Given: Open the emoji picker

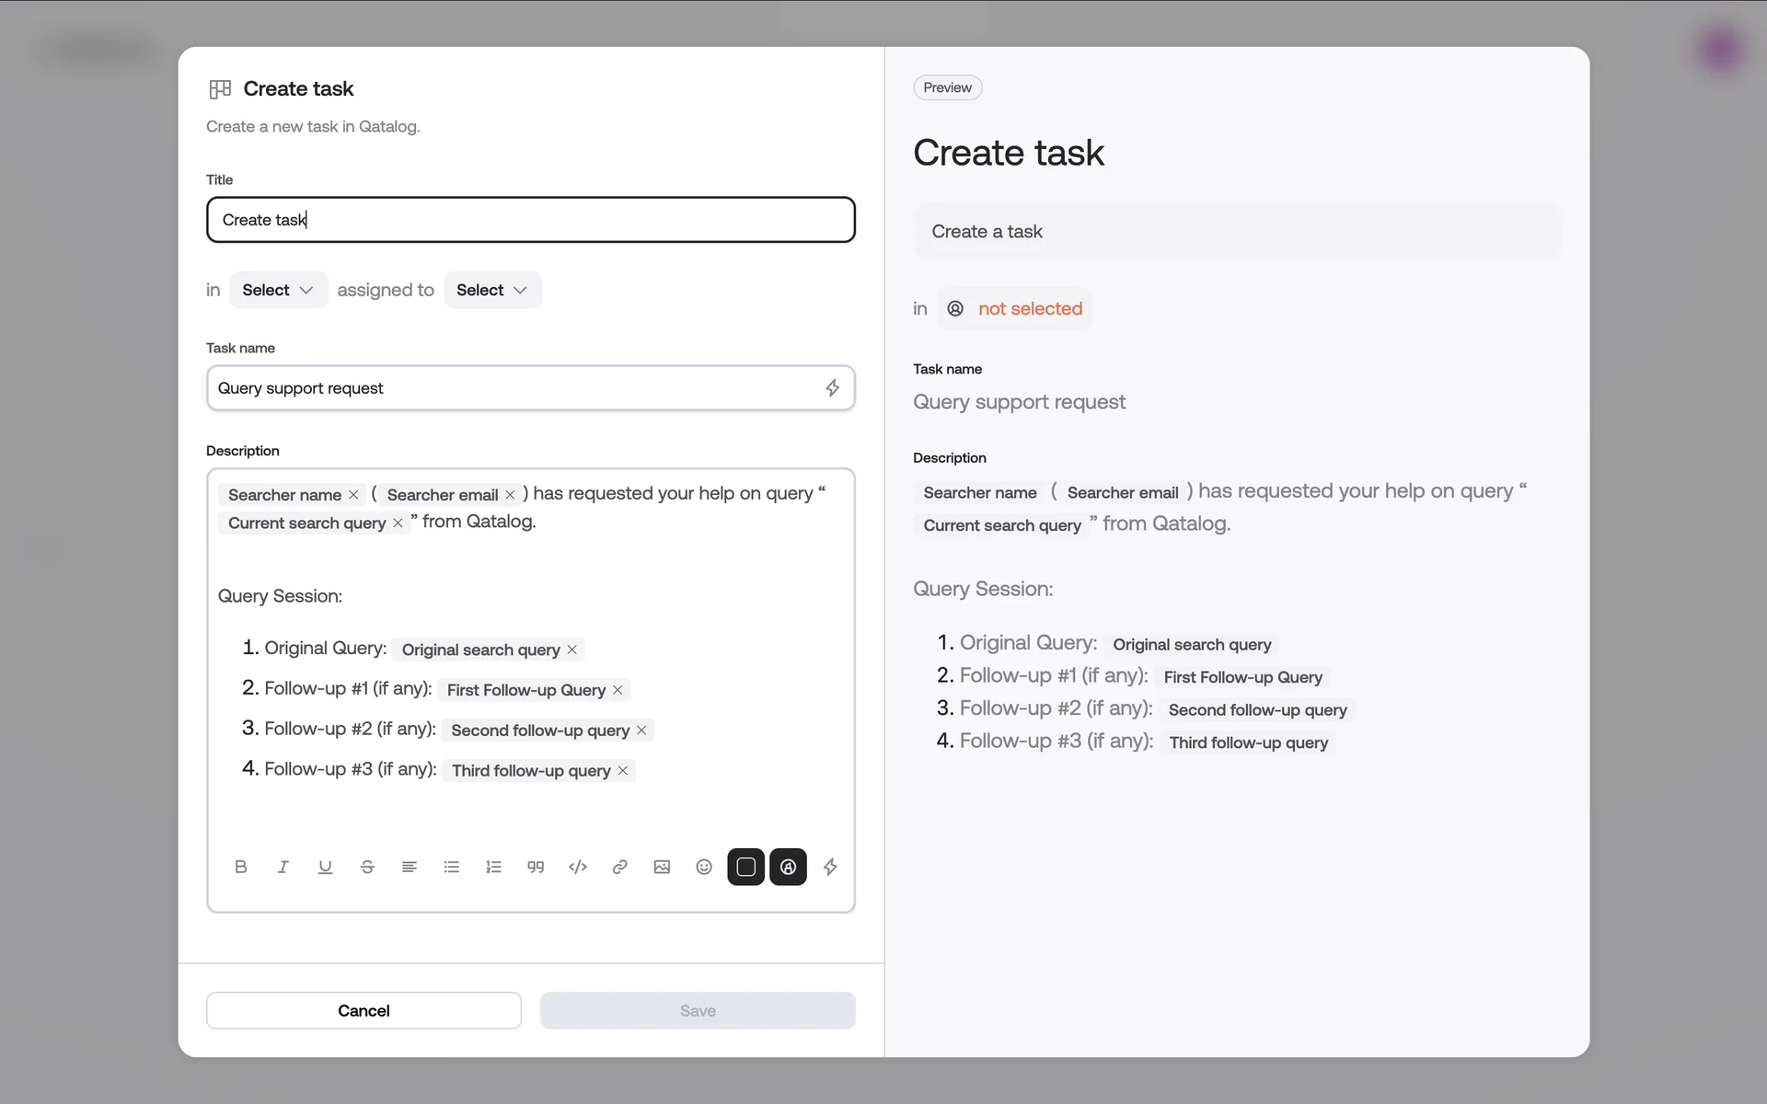Looking at the screenshot, I should 704,867.
